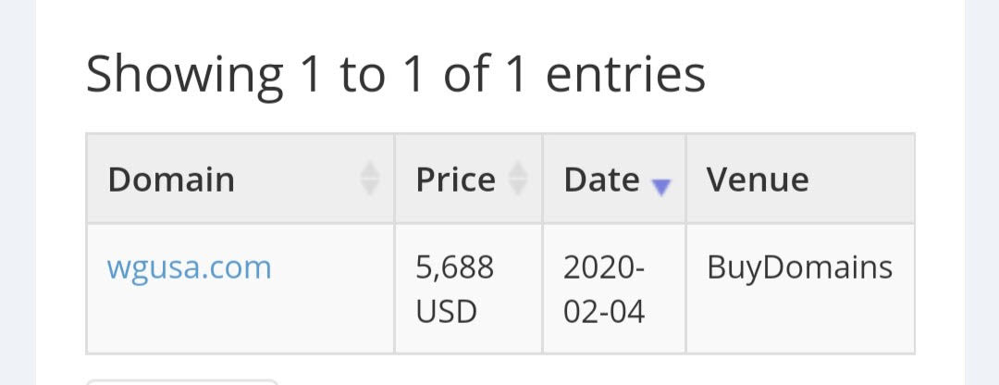Screen dimensions: 999x385
Task: Click the USD currency label in price cell
Action: 447,312
